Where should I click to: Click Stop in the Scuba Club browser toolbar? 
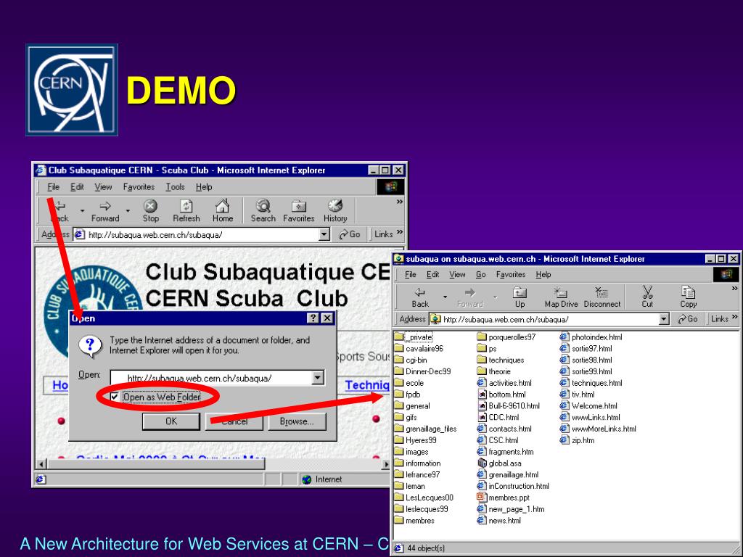pos(150,211)
